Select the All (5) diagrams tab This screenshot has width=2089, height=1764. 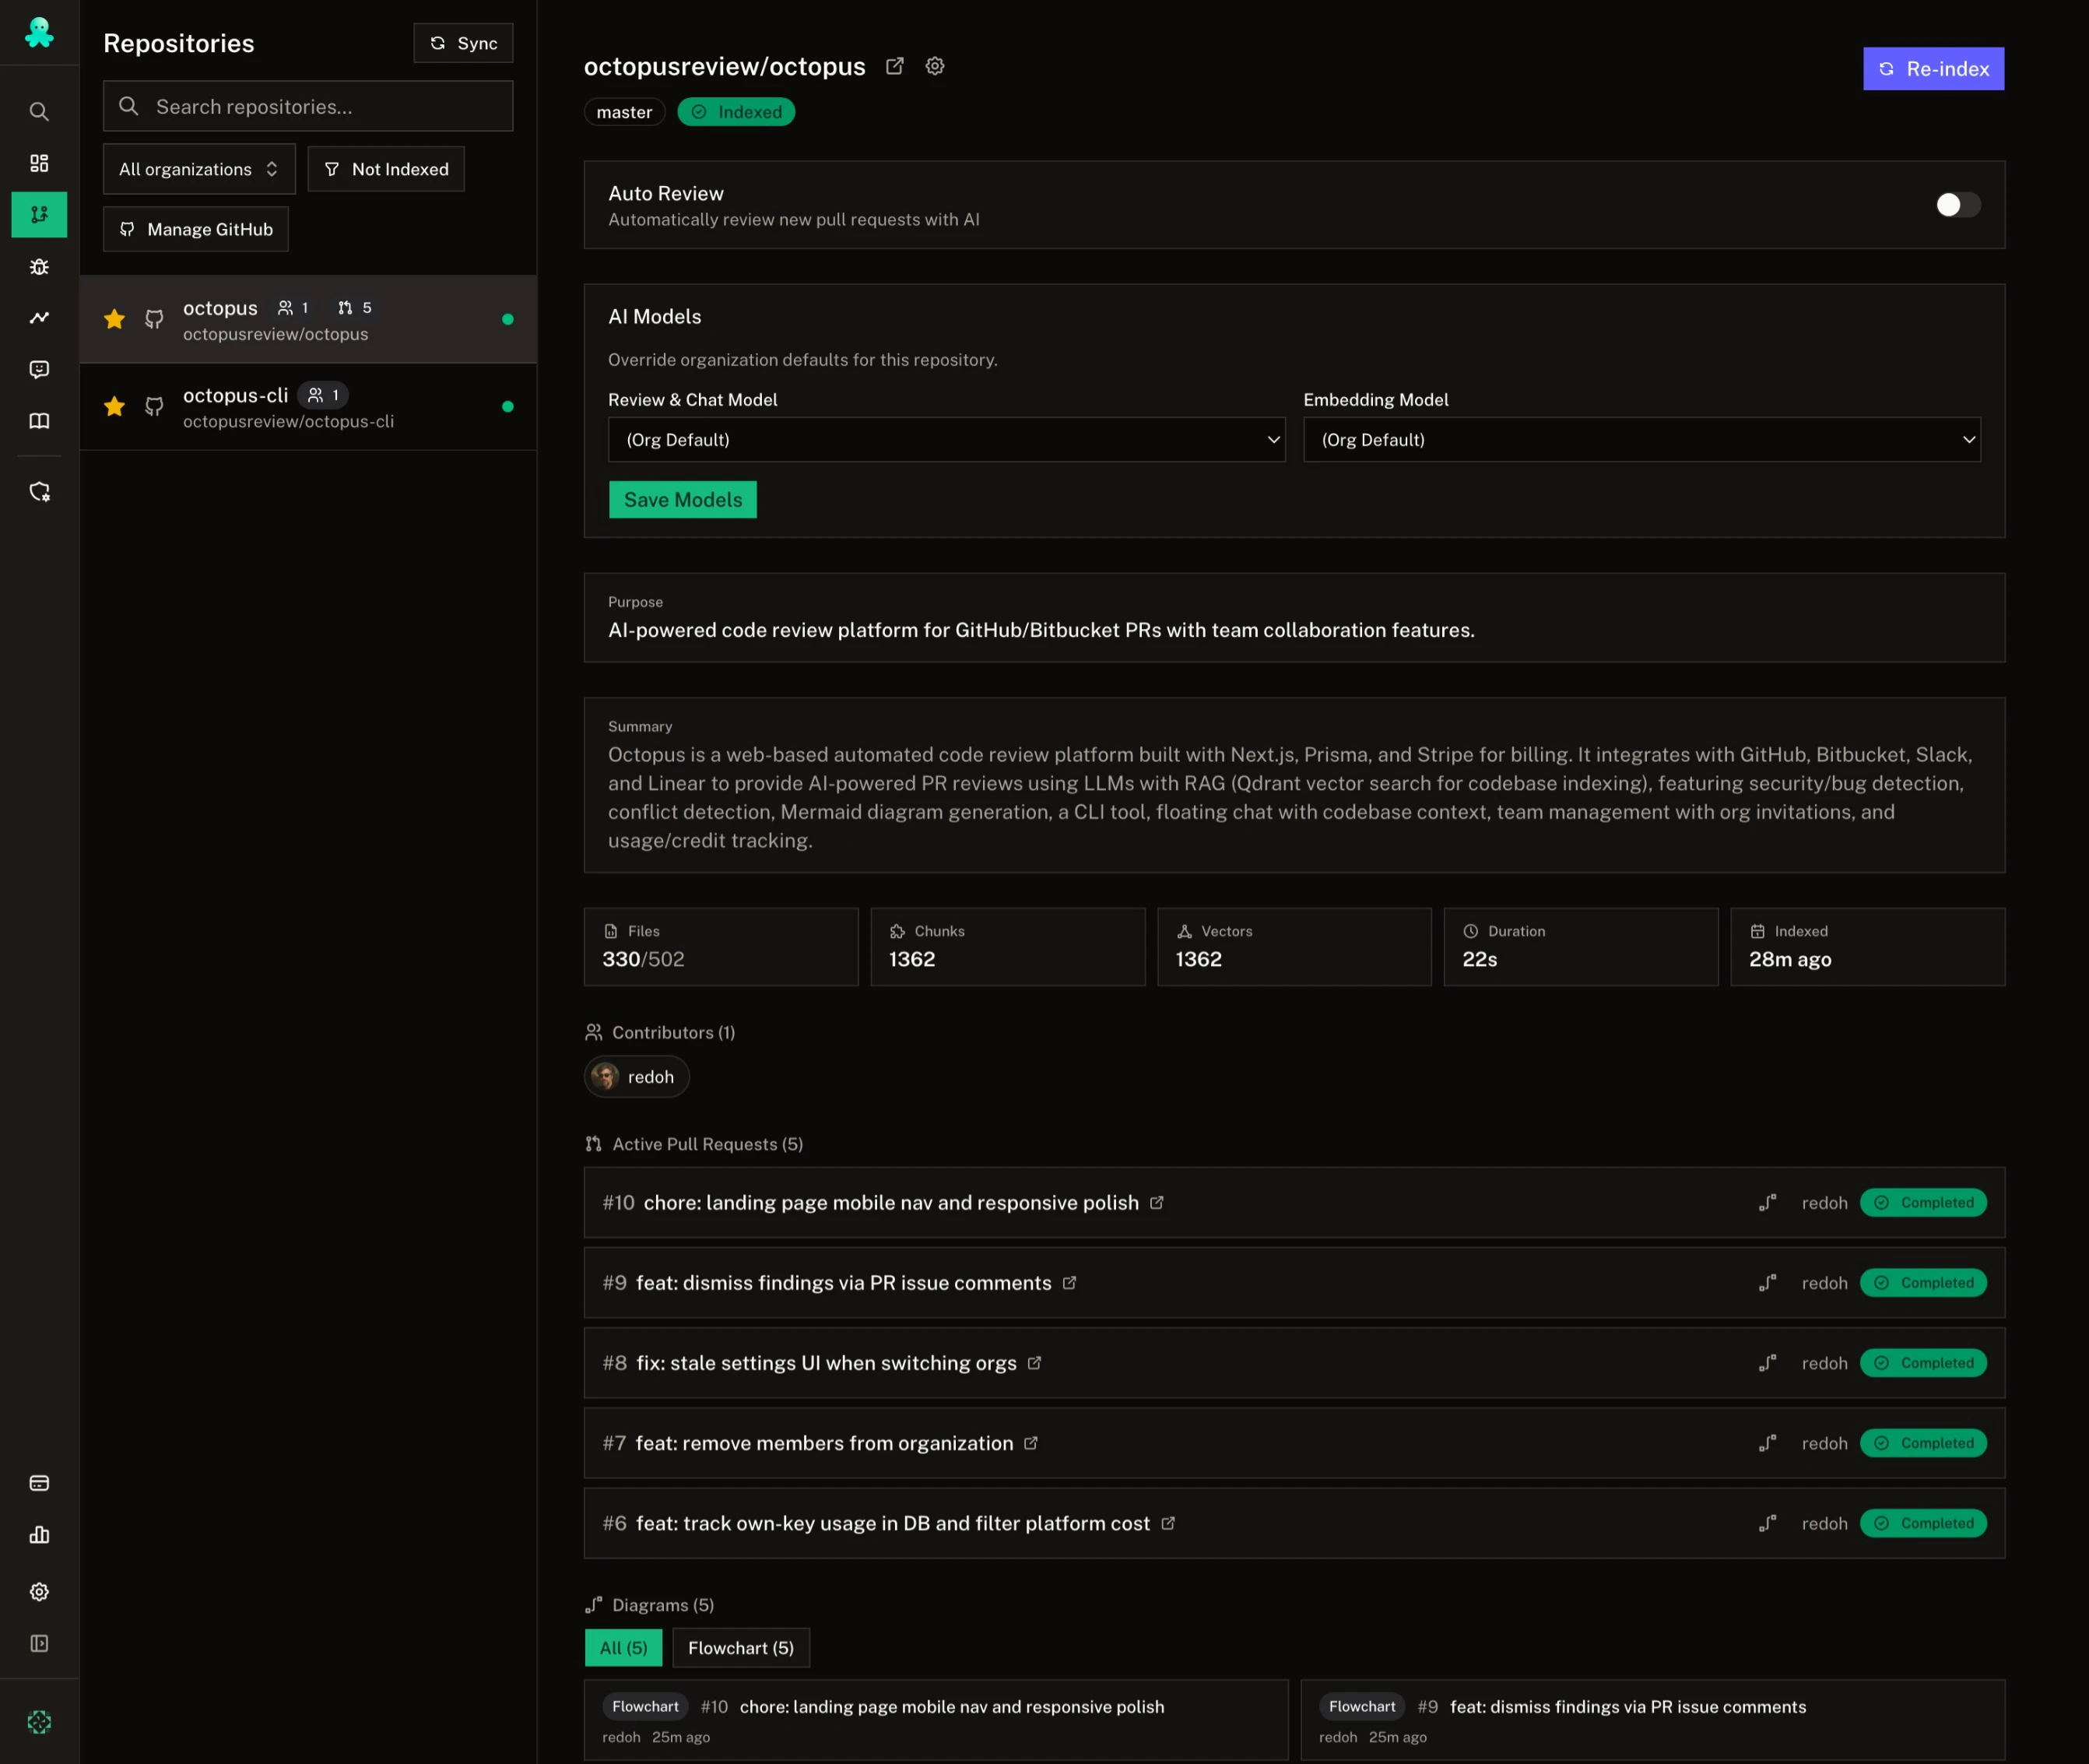tap(623, 1647)
